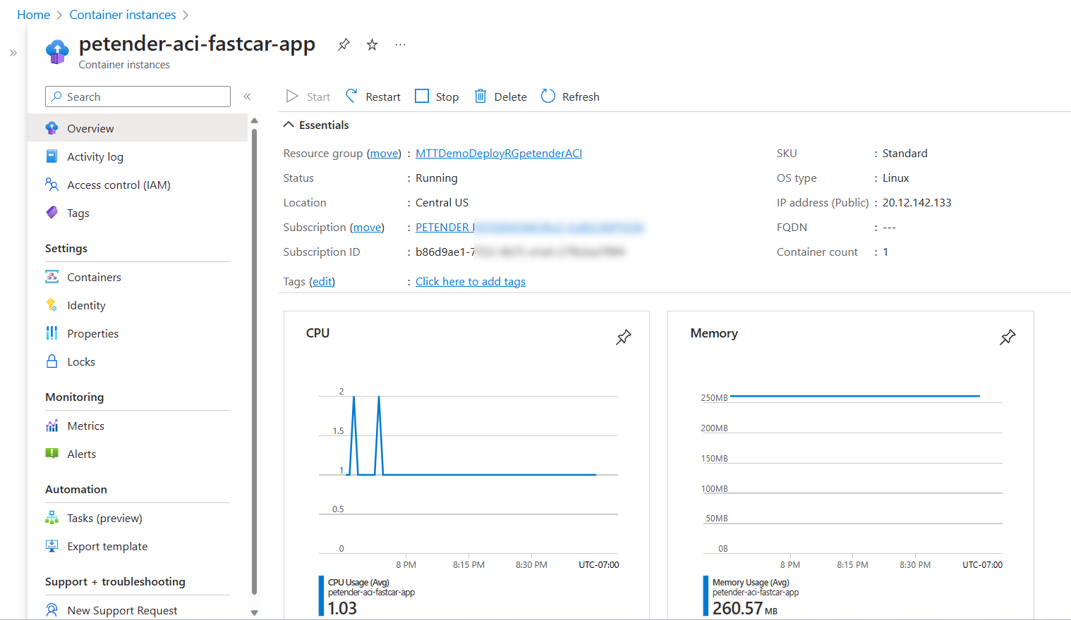View the Activity log
The image size is (1071, 620).
pyautogui.click(x=95, y=156)
